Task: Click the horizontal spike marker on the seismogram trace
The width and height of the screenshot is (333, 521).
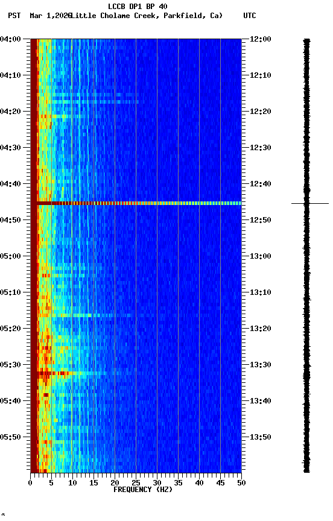Action: (x=310, y=203)
